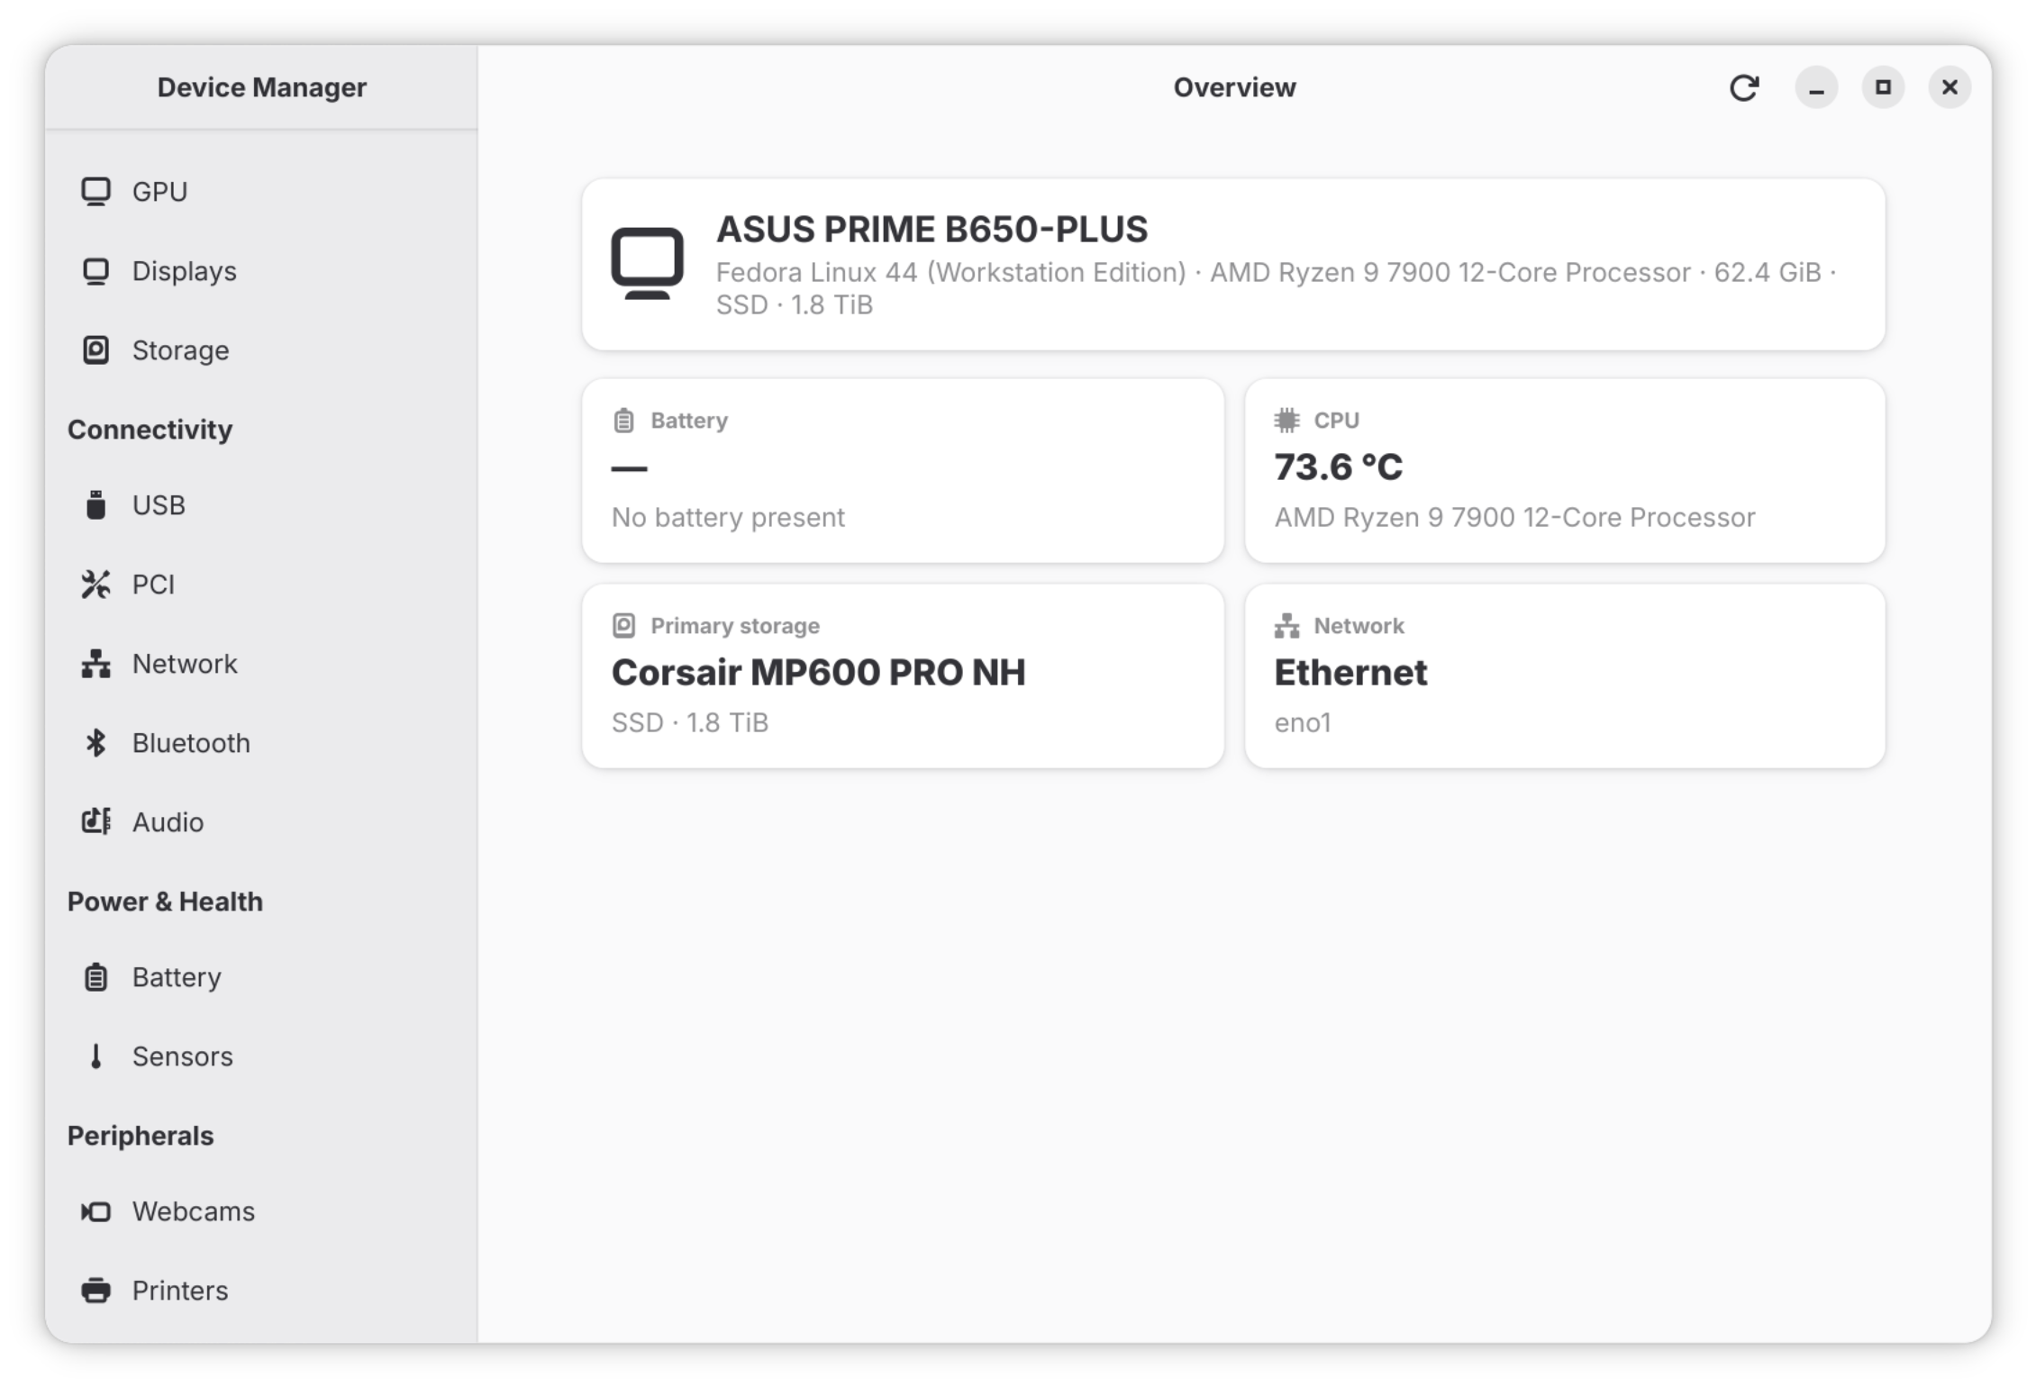2036x1387 pixels.
Task: Click the Ethernet value text
Action: (x=1350, y=672)
